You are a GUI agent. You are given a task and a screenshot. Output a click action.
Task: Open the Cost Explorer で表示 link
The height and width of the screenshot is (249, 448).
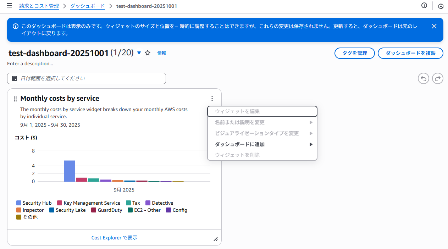[114, 238]
